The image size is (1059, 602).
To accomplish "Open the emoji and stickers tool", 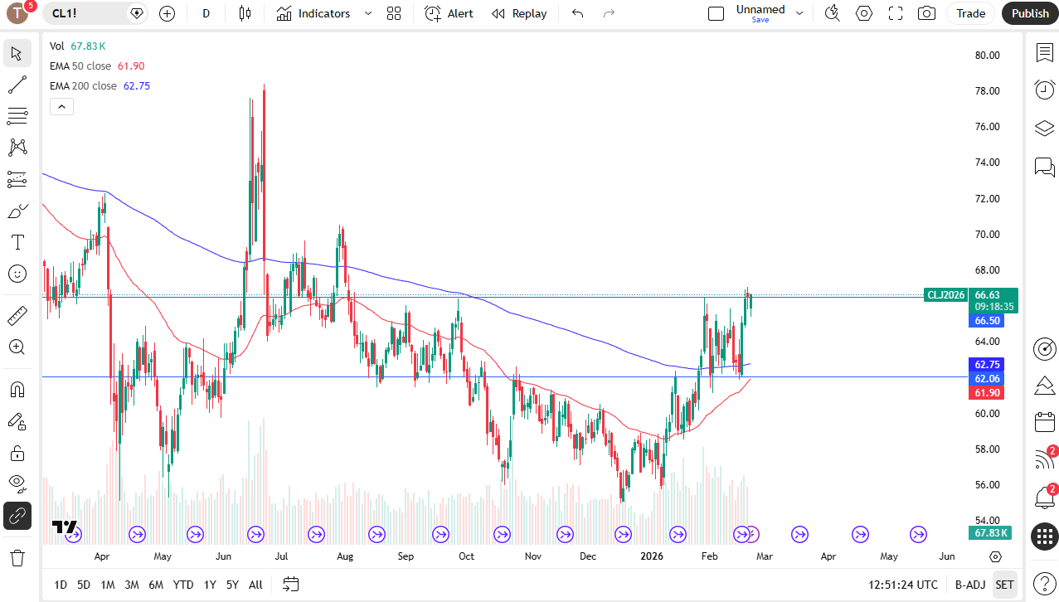I will point(17,274).
